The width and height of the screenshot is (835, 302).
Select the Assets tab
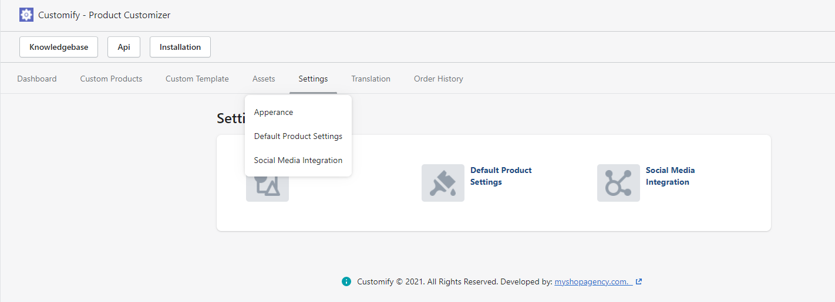tap(264, 79)
